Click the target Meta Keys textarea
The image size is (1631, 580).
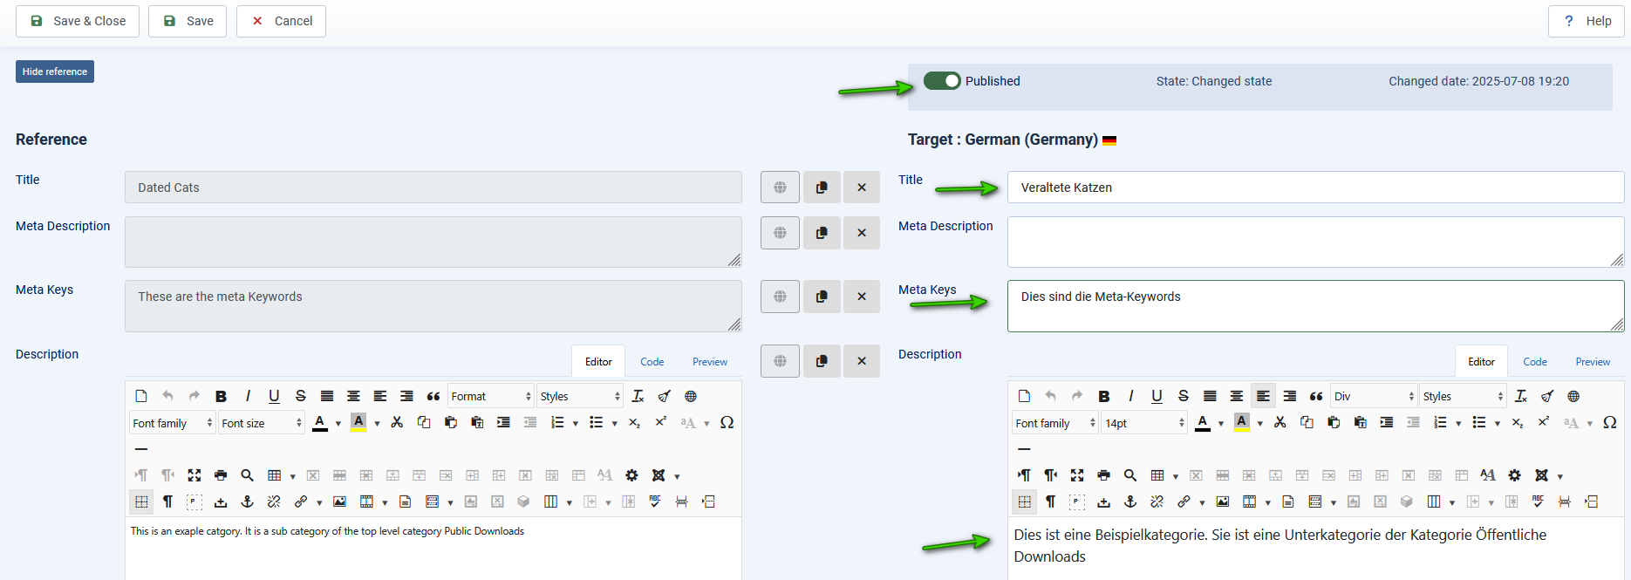[1315, 305]
